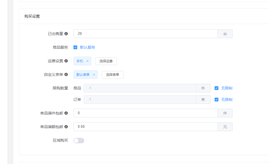This screenshot has width=269, height=164.
Task: Click the 购买设置 section heading
Action: (32, 16)
